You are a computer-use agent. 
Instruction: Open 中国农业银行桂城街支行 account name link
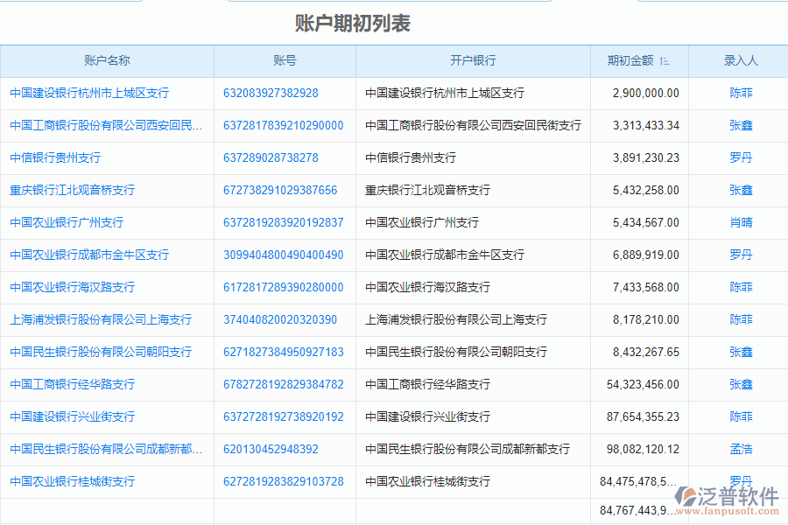[73, 481]
